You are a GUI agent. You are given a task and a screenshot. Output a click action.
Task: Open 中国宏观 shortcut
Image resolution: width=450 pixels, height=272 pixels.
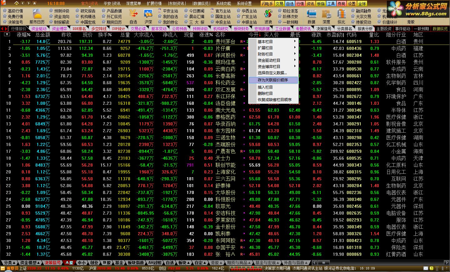pyautogui.click(x=85, y=22)
